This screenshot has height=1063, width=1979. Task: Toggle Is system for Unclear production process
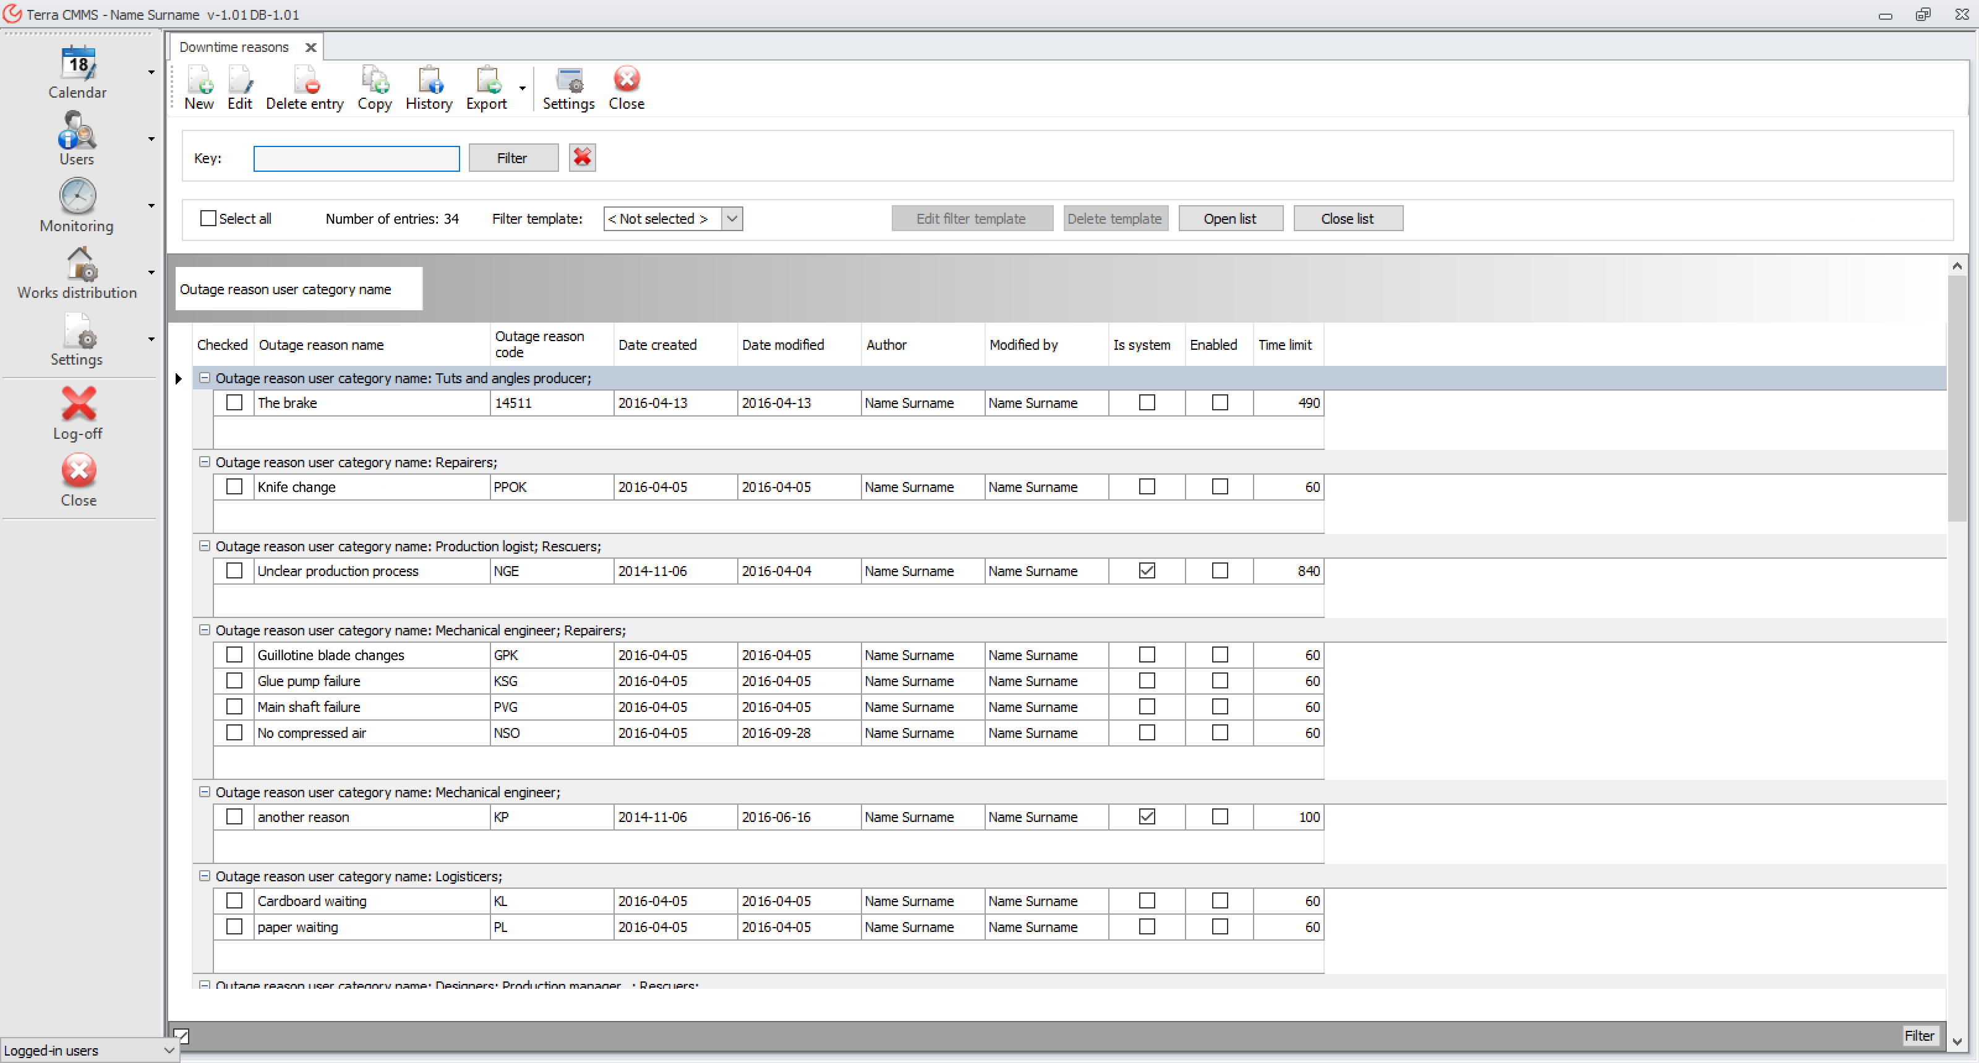click(x=1147, y=570)
